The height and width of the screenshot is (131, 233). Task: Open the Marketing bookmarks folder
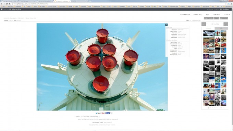coord(141,6)
